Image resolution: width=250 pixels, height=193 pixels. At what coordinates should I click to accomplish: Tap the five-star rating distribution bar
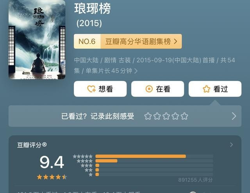click(154, 156)
